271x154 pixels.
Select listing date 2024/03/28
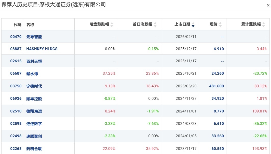[186, 124]
